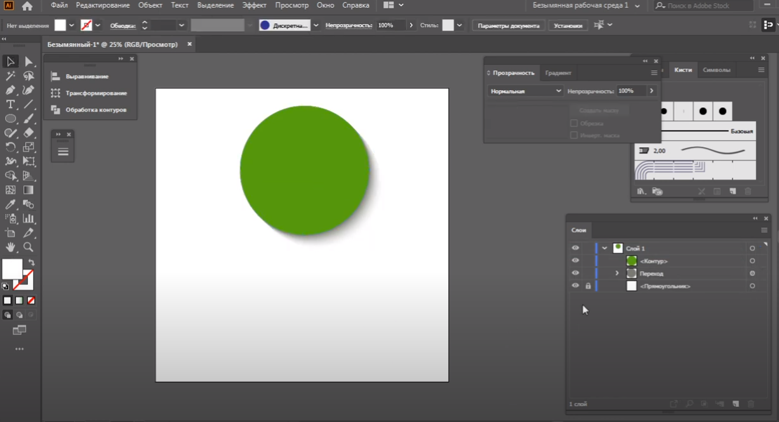779x422 pixels.
Task: Activate the Eyedropper tool
Action: [11, 204]
